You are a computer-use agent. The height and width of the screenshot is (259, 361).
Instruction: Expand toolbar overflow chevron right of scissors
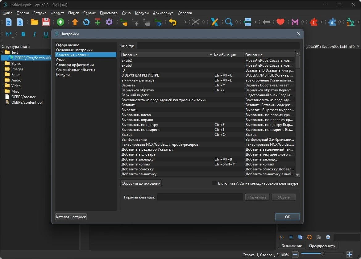click(x=204, y=22)
